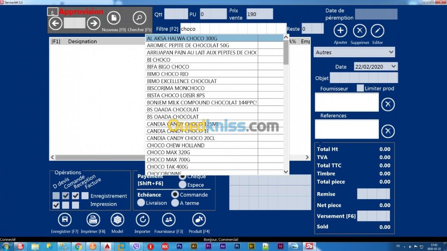This screenshot has width=447, height=251.
Task: Choose the Livraison échéance option
Action: [x=141, y=203]
